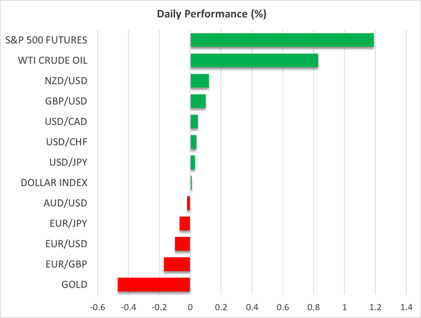Screen dimensions: 421x318
Task: Select the EUR/GBP red bar
Action: (177, 264)
